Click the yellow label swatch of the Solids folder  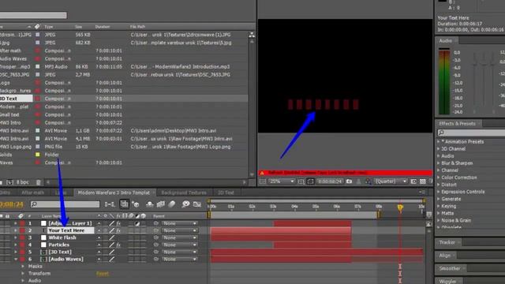[x=38, y=155]
